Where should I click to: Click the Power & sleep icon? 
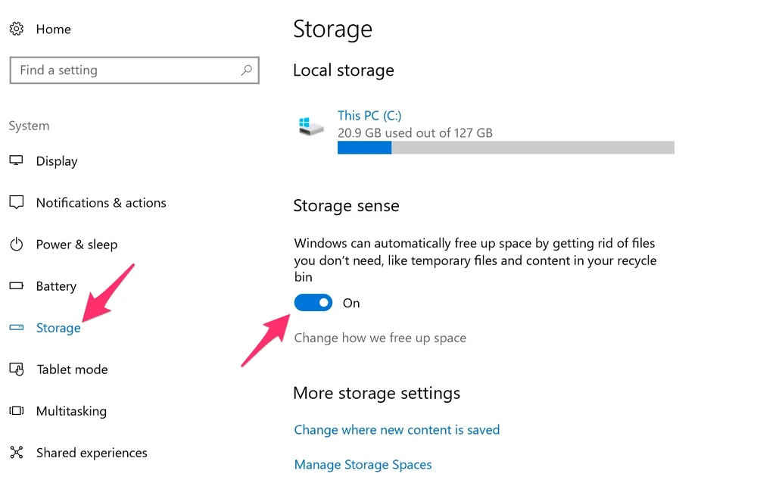click(16, 245)
